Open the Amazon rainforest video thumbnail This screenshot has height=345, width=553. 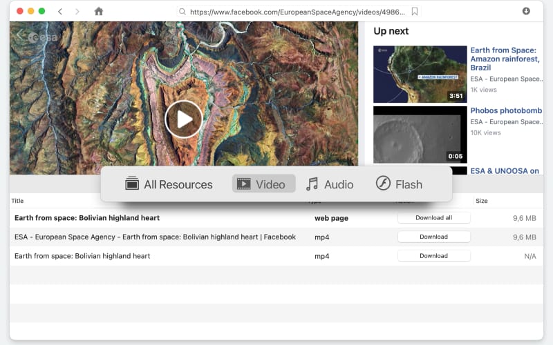tap(420, 74)
